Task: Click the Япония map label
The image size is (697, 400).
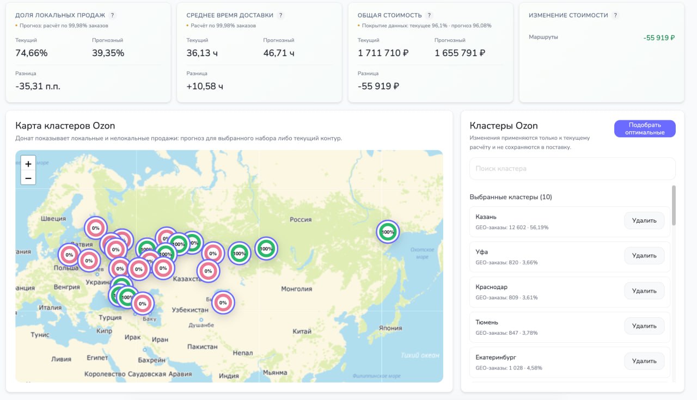Action: coord(390,328)
